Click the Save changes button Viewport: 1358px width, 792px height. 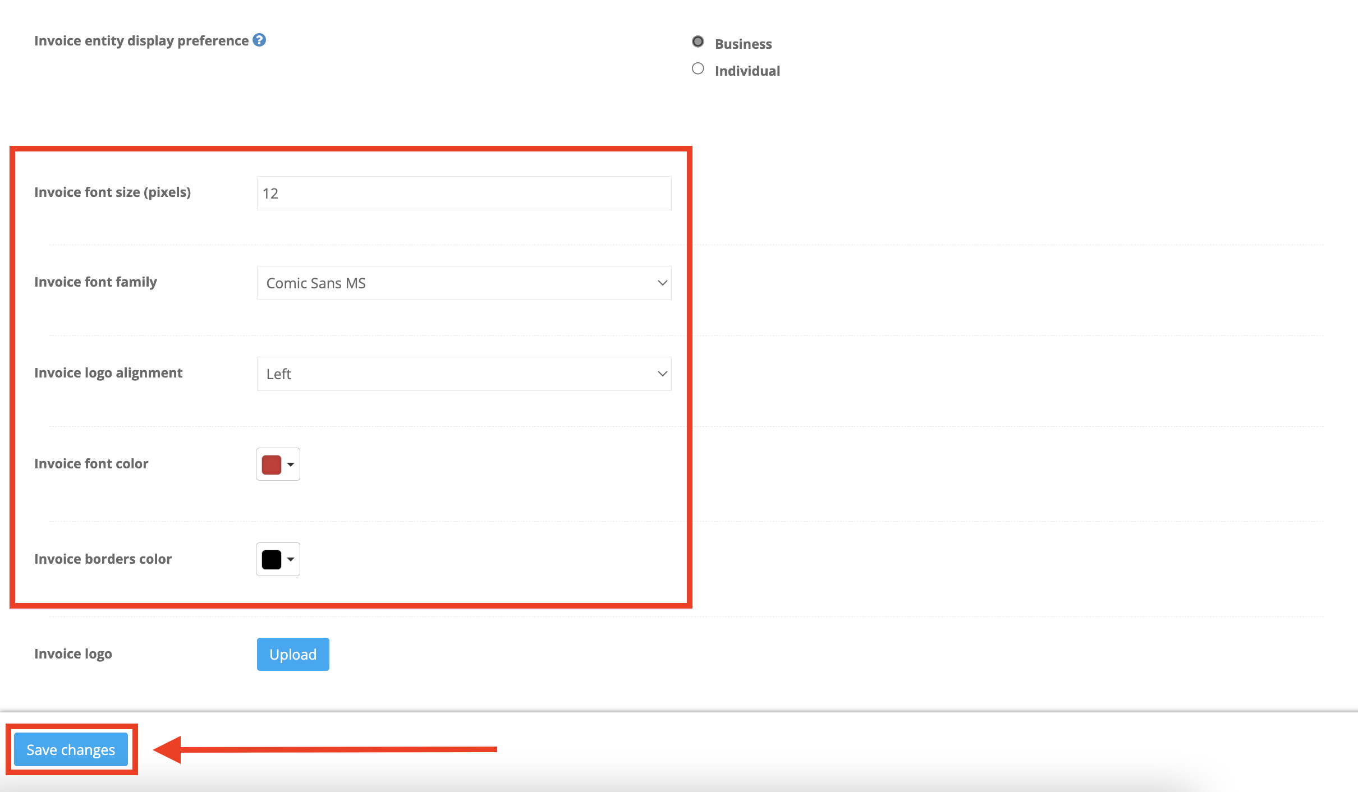[x=71, y=749]
